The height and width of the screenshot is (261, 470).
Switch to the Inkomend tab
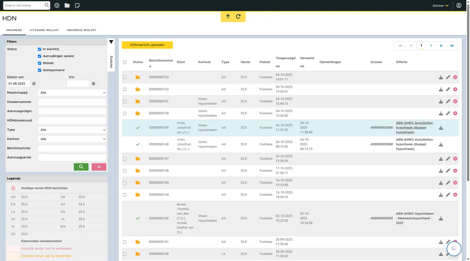click(14, 30)
